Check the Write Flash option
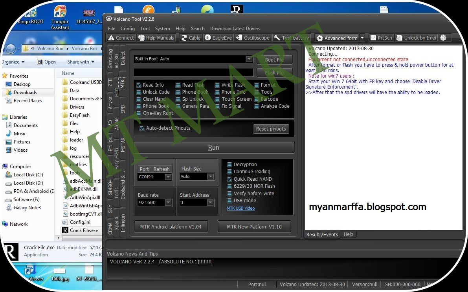This screenshot has width=468, height=292. pos(217,85)
